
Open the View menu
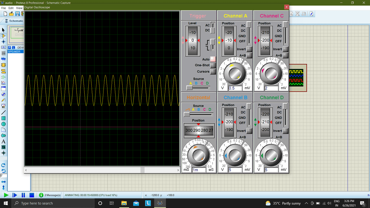coord(19,8)
